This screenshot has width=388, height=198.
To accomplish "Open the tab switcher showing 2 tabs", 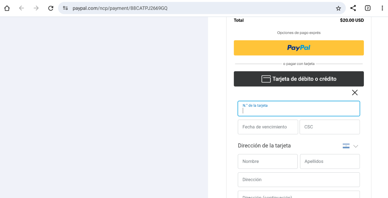I will coord(368,8).
